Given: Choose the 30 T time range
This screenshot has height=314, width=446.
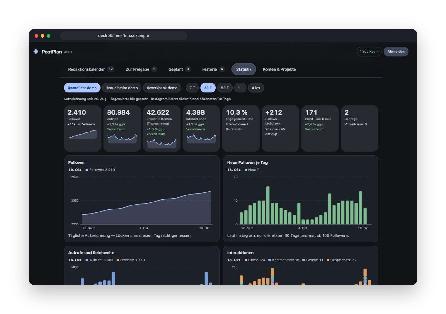Looking at the screenshot, I should click(208, 88).
